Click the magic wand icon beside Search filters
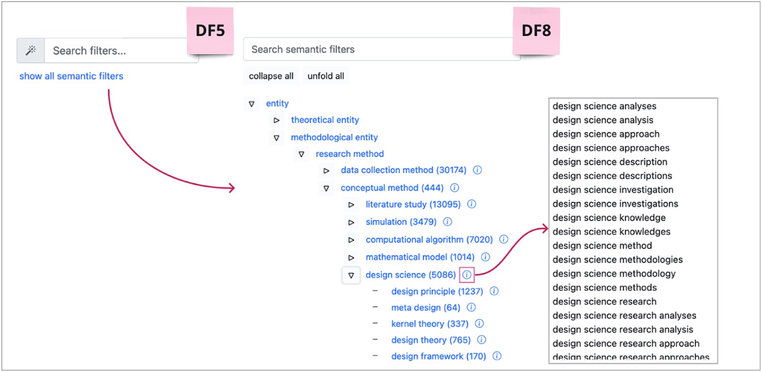This screenshot has width=762, height=372. tap(31, 50)
